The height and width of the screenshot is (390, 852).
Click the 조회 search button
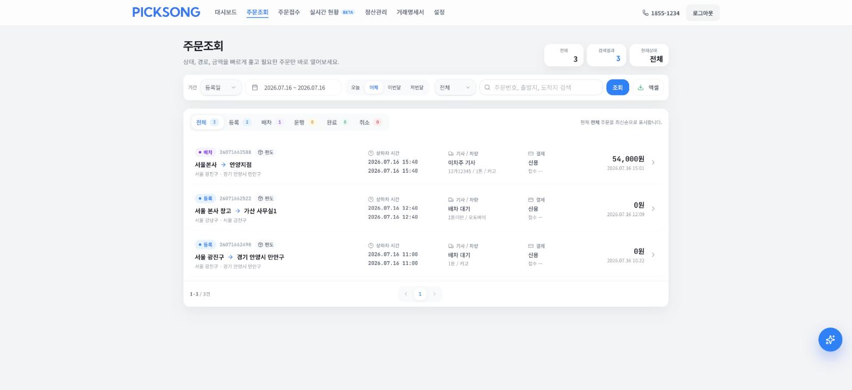(x=618, y=87)
